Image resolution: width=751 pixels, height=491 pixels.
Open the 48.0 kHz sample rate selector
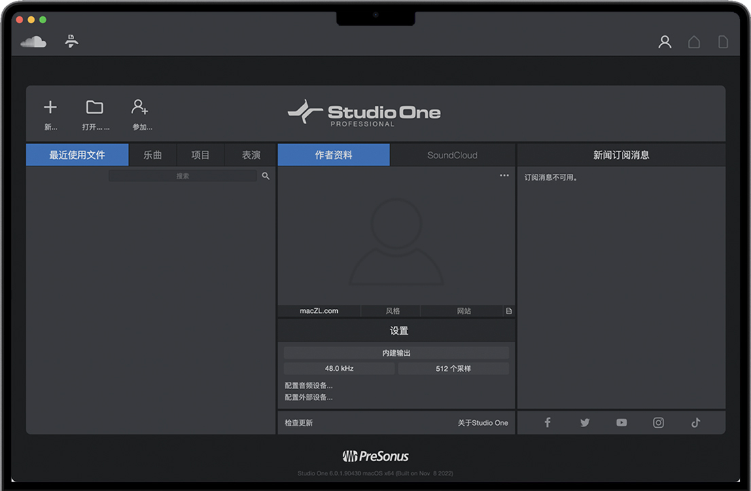point(338,369)
